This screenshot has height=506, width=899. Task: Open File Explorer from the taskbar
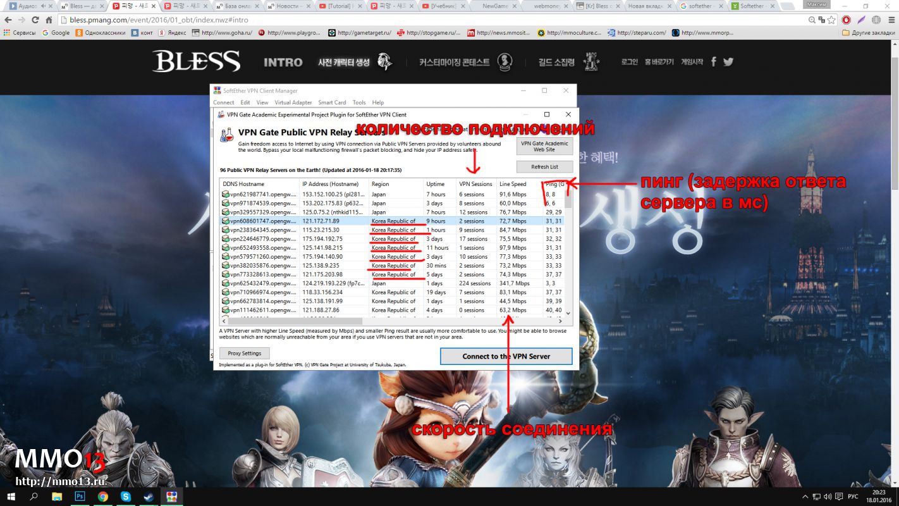point(57,497)
